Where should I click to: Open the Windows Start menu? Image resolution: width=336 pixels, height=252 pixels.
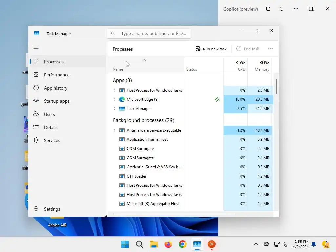[x=125, y=244]
